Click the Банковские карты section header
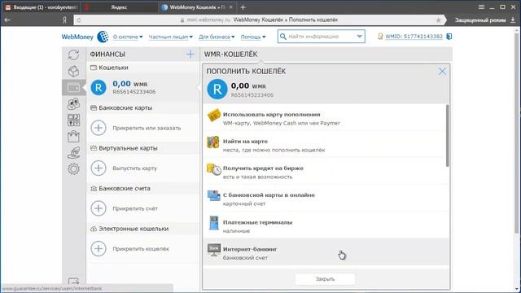521x293 pixels. pyautogui.click(x=142, y=108)
